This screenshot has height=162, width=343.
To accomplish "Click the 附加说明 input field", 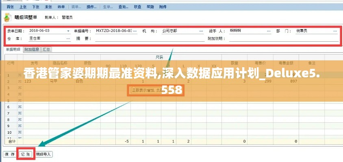I will point(284,39).
